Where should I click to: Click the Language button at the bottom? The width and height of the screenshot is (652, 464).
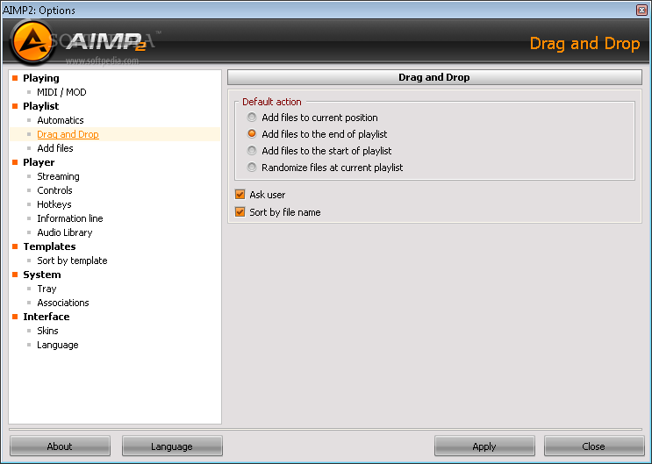(x=172, y=446)
